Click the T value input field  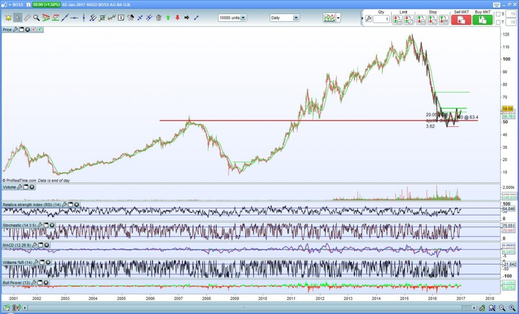(x=511, y=22)
